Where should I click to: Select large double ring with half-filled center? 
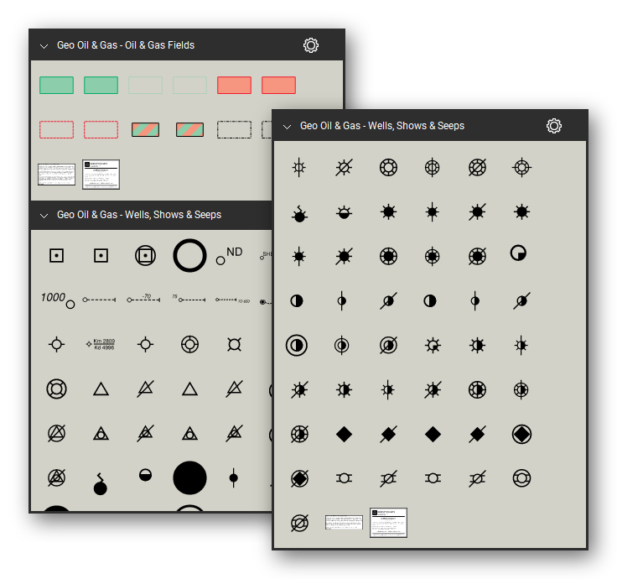[x=297, y=346]
